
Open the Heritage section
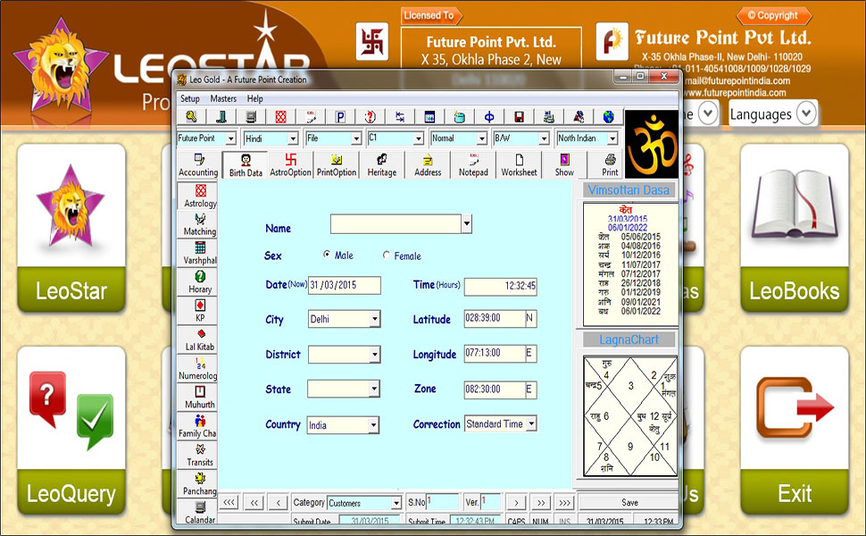click(381, 165)
